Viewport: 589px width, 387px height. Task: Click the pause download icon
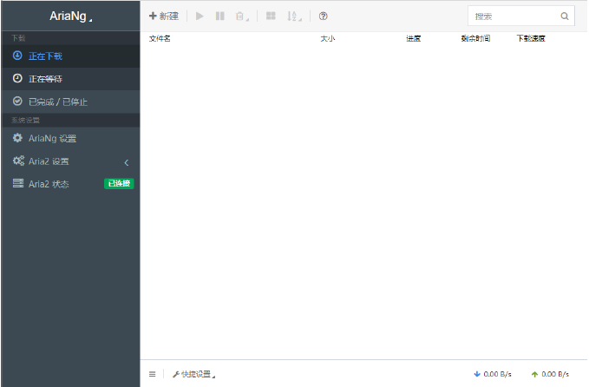tap(220, 16)
